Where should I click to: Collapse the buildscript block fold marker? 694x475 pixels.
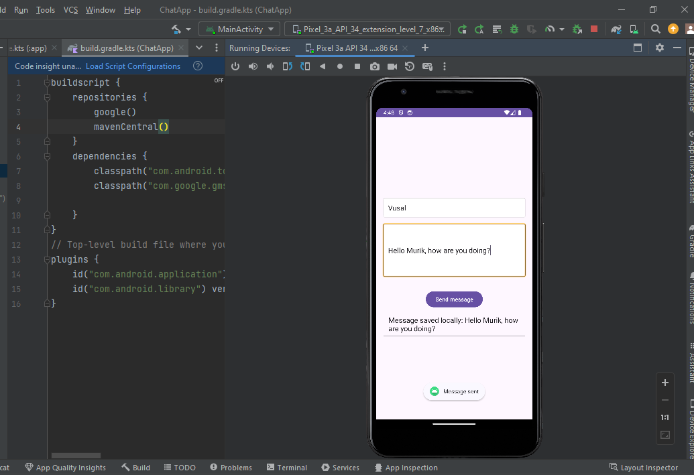pyautogui.click(x=47, y=82)
